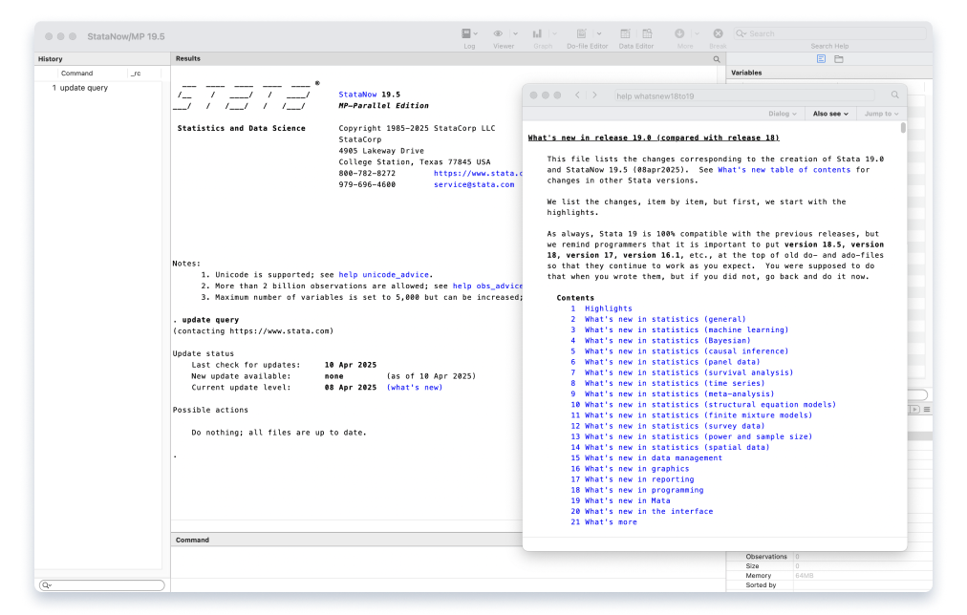
Task: Expand the Do-file Editor dropdown arrow
Action: [x=599, y=33]
